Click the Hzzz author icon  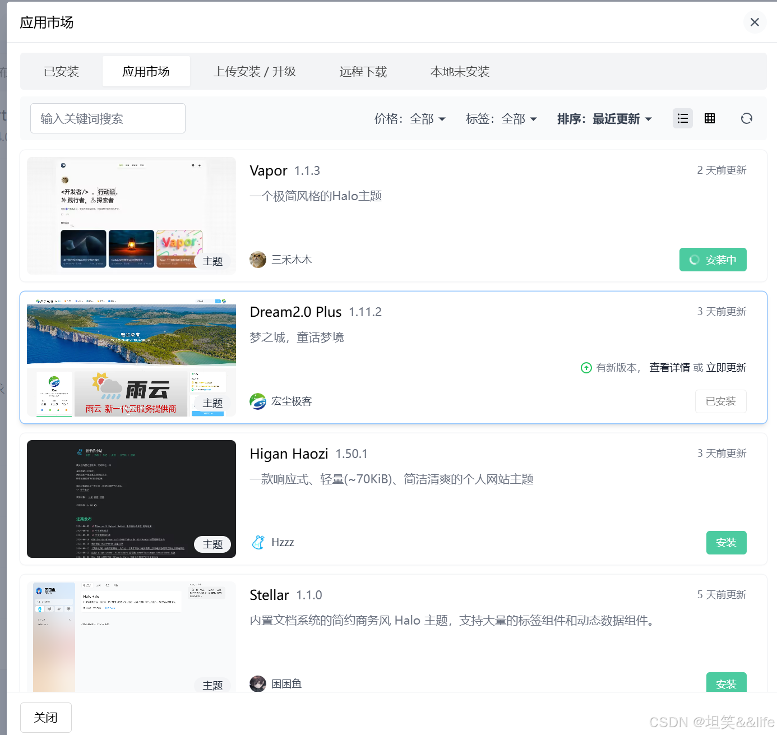pyautogui.click(x=258, y=542)
